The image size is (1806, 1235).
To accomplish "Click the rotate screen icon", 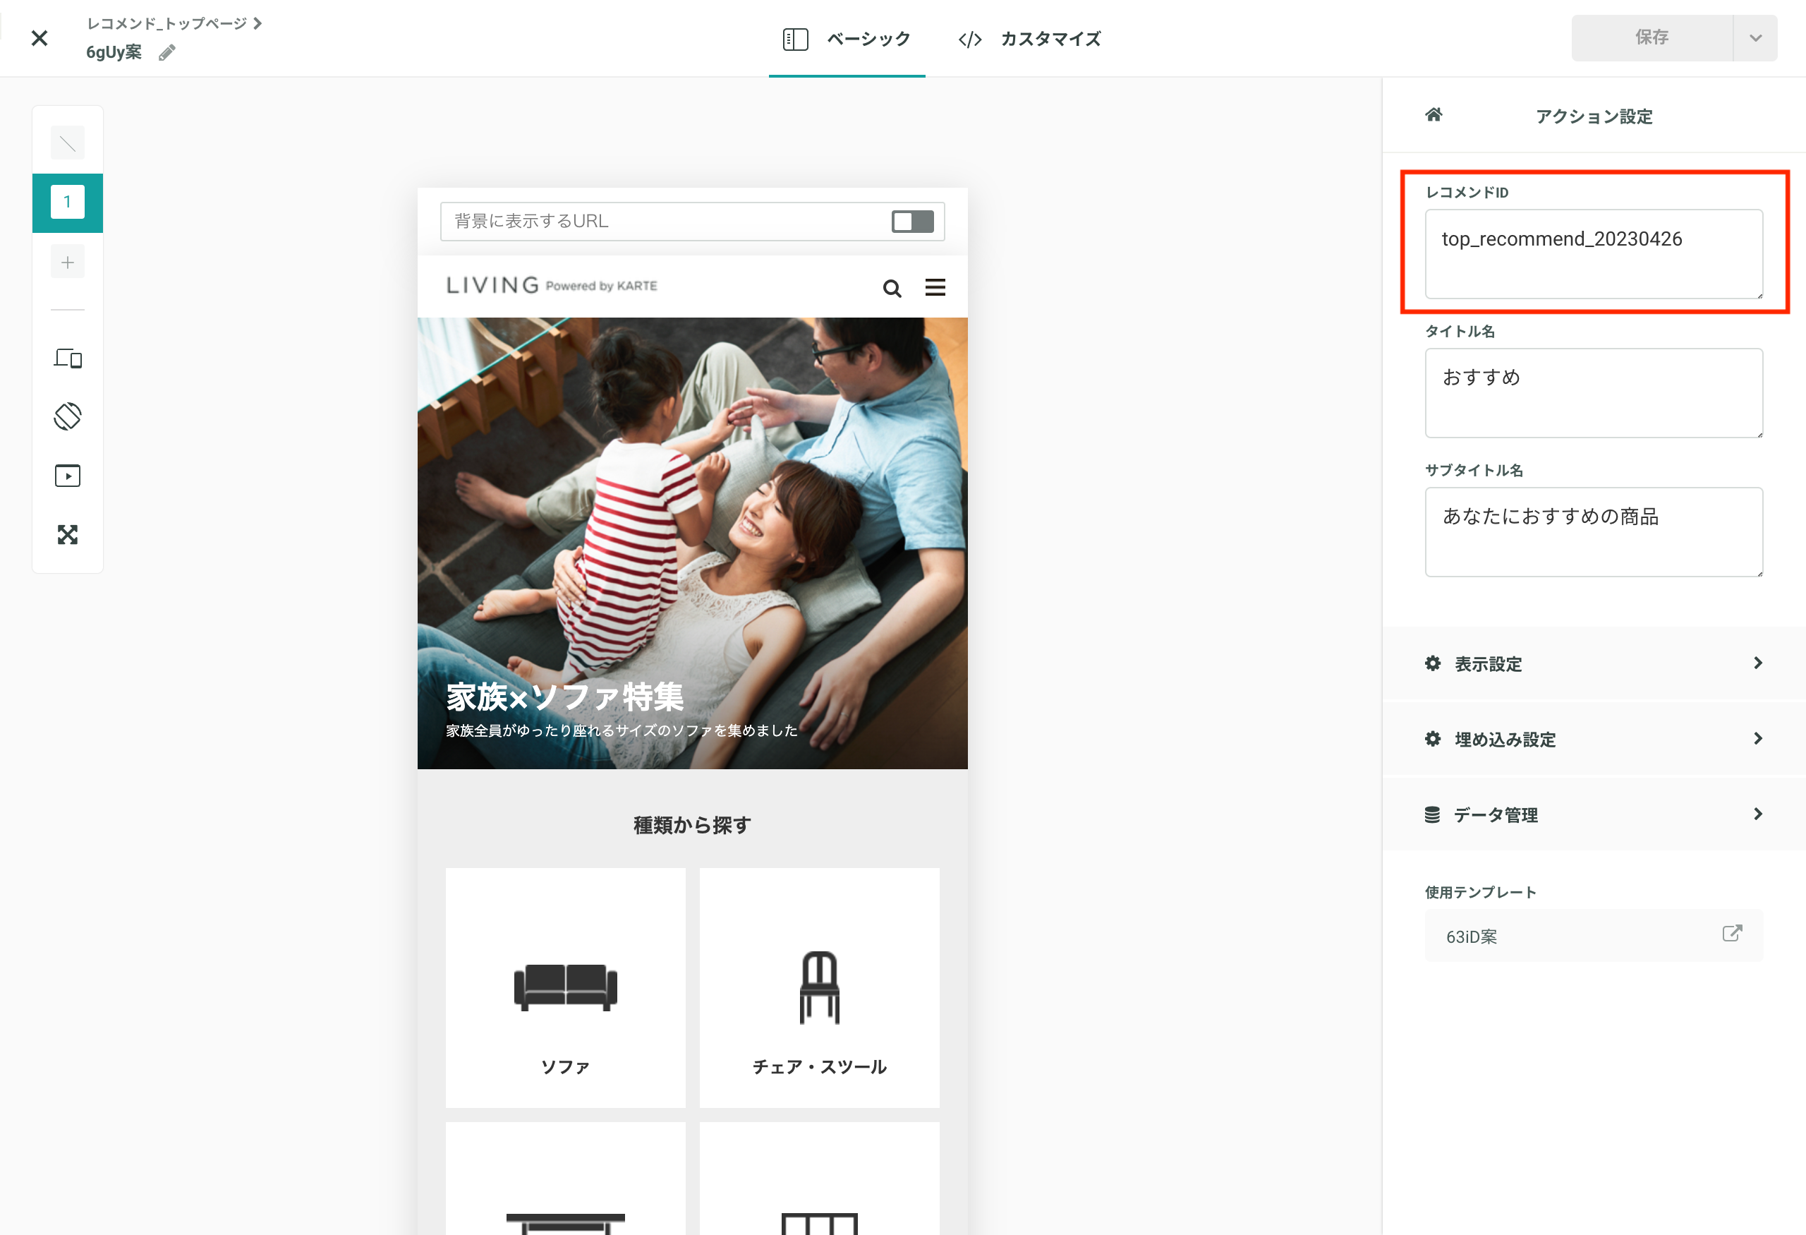I will [x=68, y=416].
